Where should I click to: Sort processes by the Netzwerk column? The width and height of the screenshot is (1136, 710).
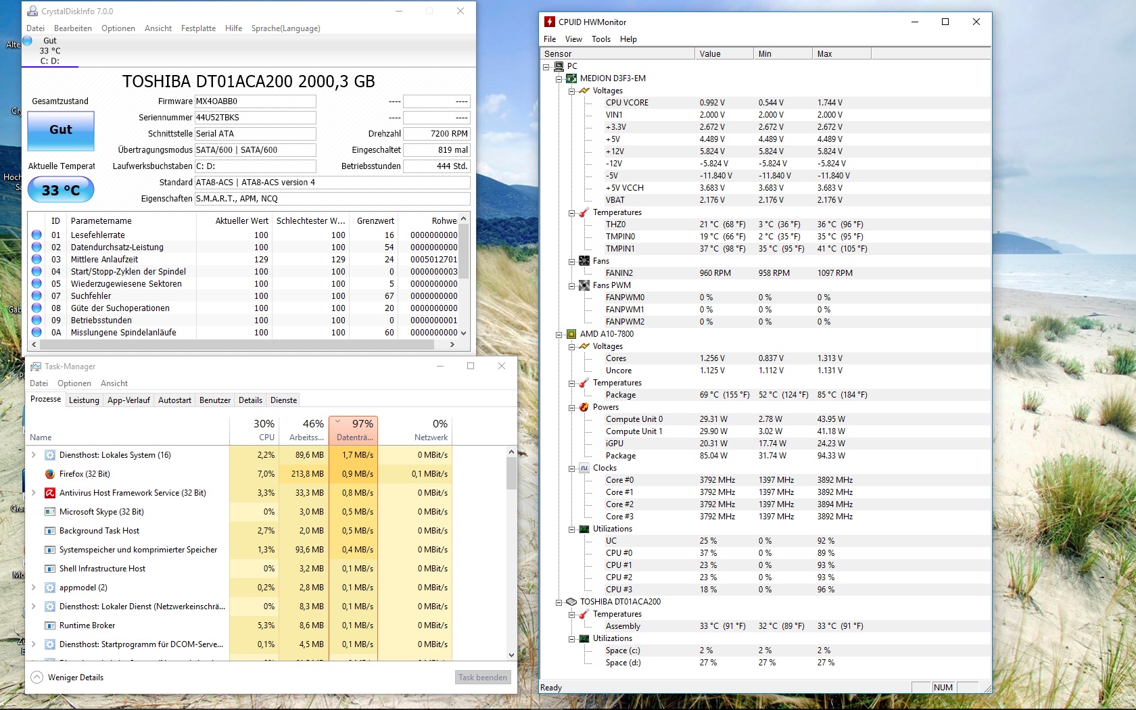point(415,430)
